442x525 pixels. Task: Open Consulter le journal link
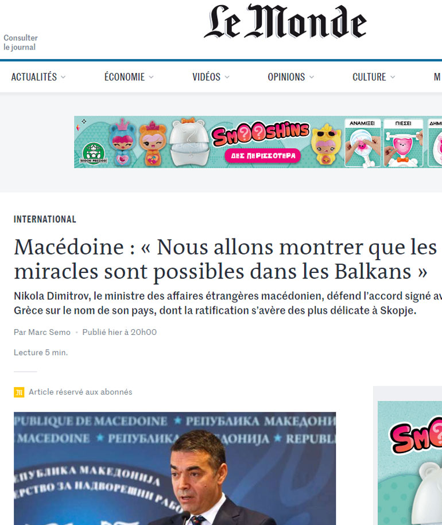pyautogui.click(x=21, y=43)
